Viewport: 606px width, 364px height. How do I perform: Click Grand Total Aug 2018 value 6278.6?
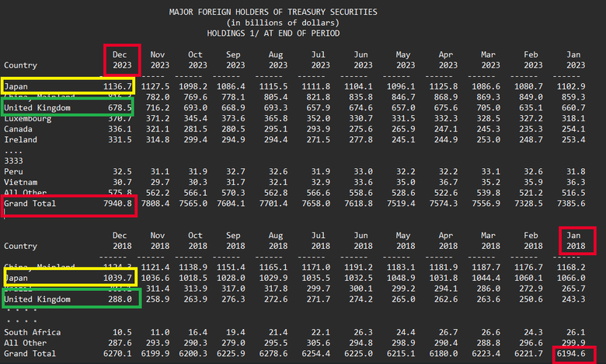[x=273, y=354]
